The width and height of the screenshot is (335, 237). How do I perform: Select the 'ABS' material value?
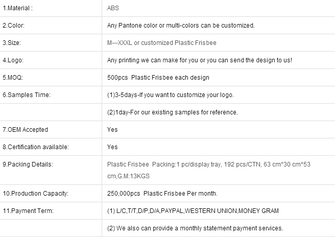[113, 8]
